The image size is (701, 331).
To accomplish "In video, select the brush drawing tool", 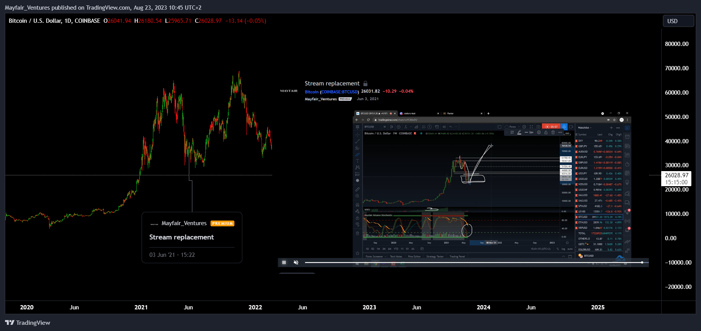I will point(357,154).
